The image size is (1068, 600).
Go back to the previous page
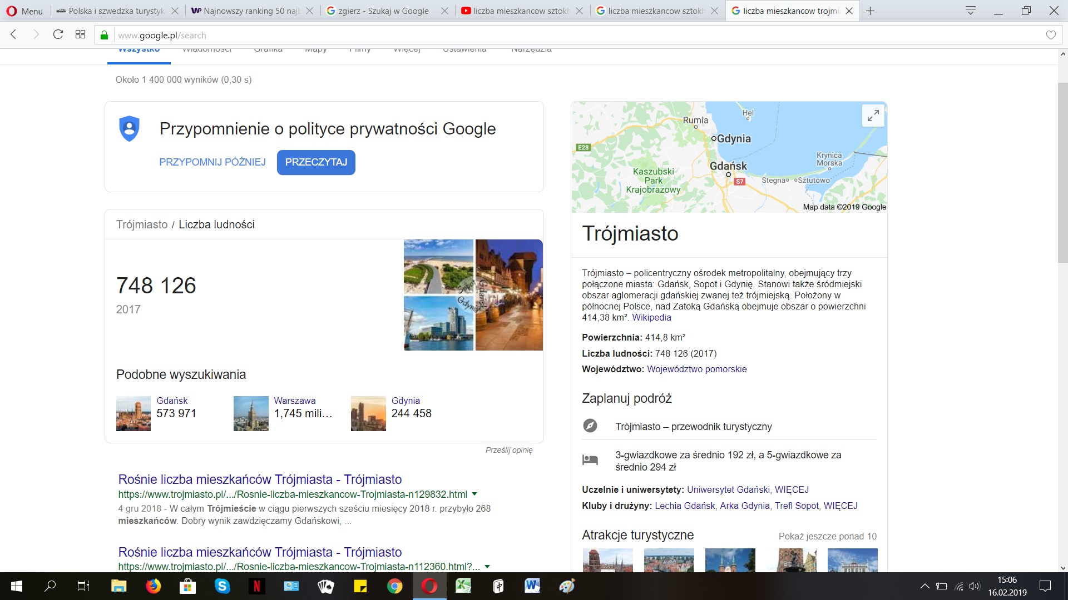click(14, 34)
